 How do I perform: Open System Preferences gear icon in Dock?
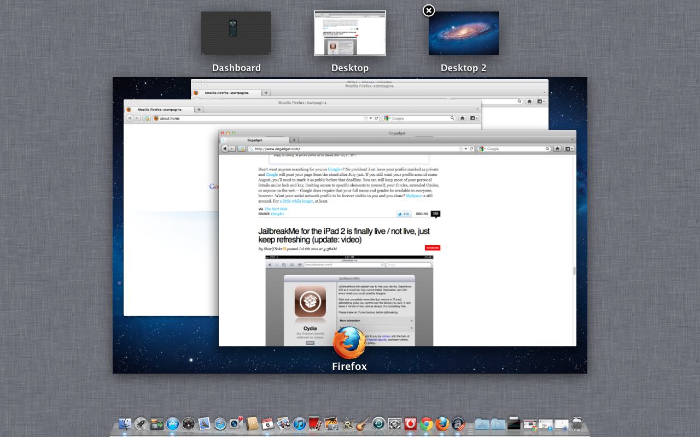(395, 424)
